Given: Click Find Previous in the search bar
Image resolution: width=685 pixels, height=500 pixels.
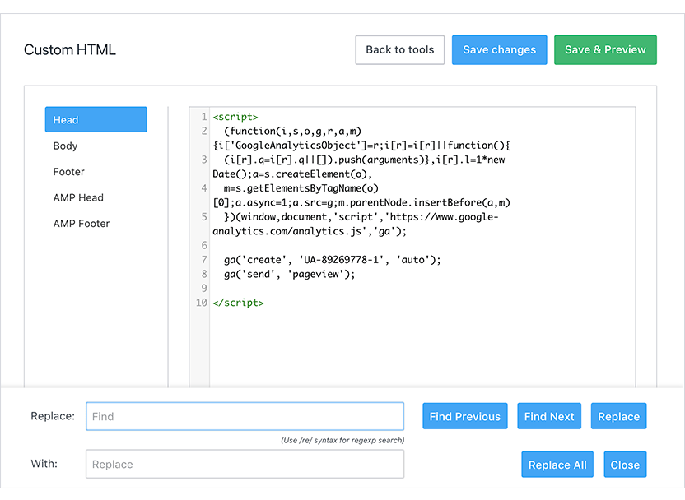Looking at the screenshot, I should (464, 416).
